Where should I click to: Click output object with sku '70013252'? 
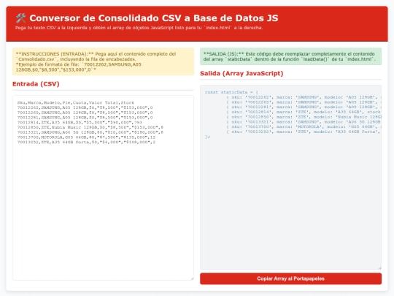pos(304,132)
